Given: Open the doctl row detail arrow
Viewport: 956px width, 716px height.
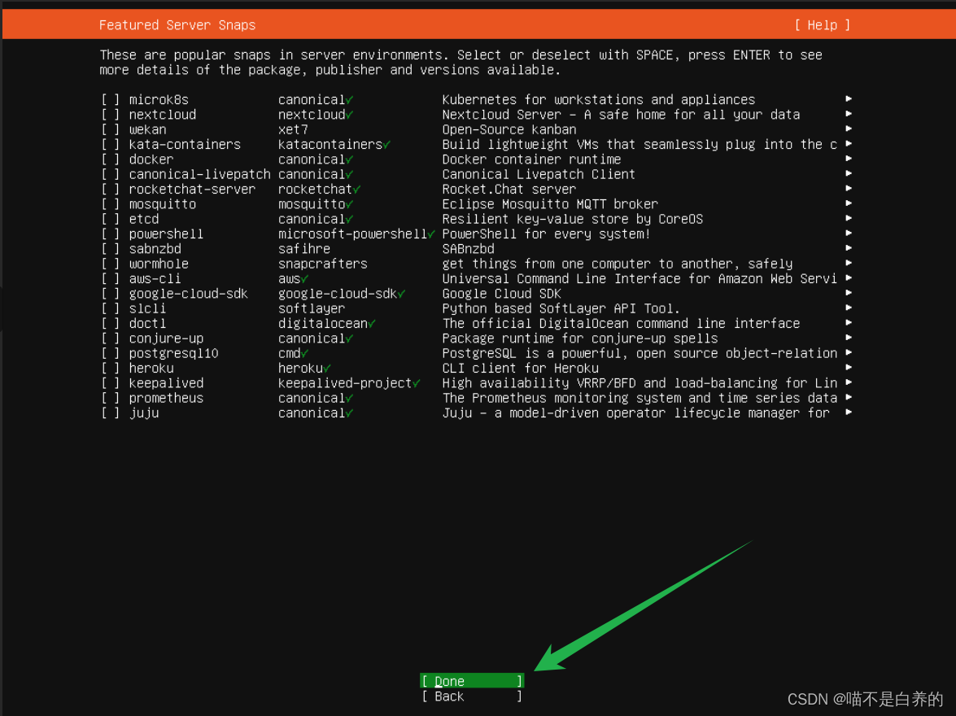Looking at the screenshot, I should pyautogui.click(x=849, y=323).
